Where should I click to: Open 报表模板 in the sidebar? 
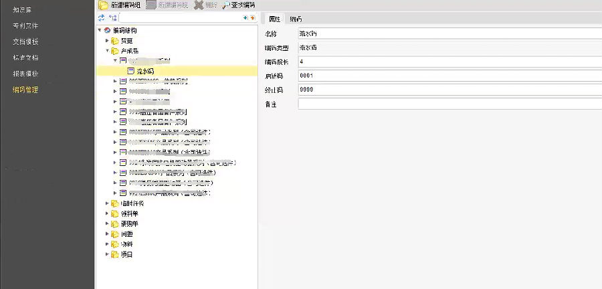click(x=25, y=74)
